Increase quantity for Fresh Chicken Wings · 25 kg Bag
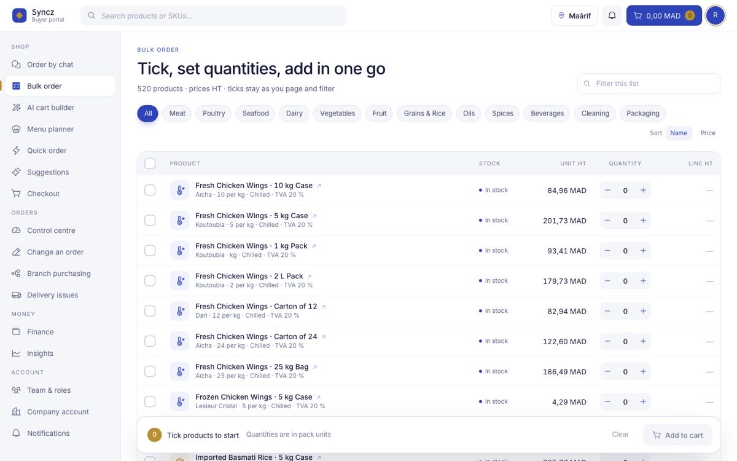 click(643, 371)
